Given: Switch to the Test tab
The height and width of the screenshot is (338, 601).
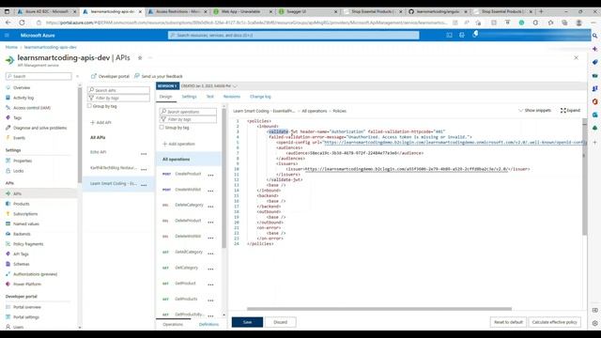Looking at the screenshot, I should [209, 97].
